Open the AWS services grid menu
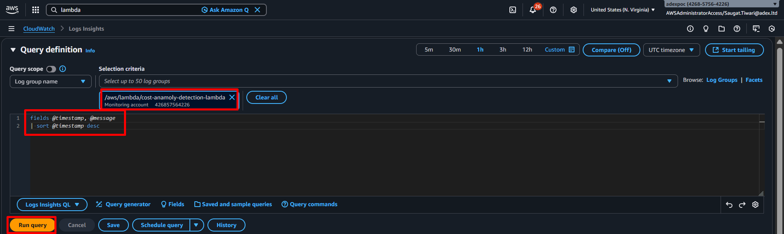 click(x=36, y=10)
